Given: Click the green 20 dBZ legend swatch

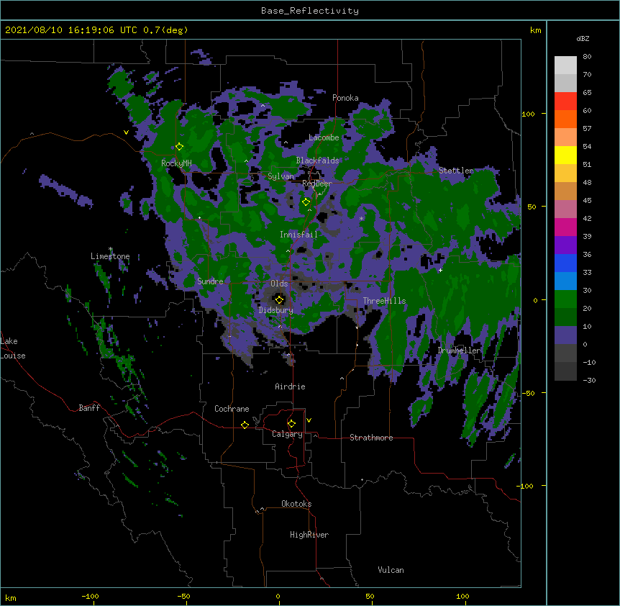Looking at the screenshot, I should 565,299.
